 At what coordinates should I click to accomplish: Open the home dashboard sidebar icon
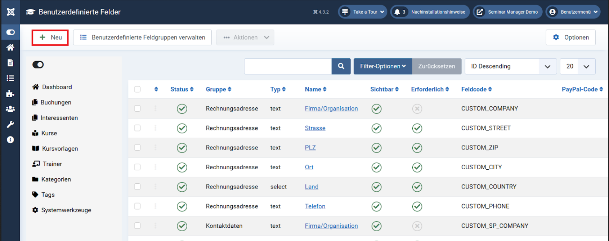coord(10,47)
